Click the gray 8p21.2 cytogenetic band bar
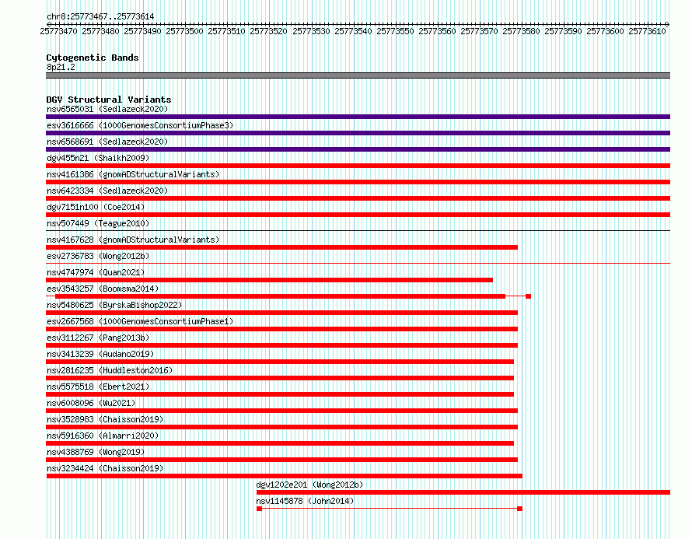The image size is (692, 539). (x=358, y=75)
